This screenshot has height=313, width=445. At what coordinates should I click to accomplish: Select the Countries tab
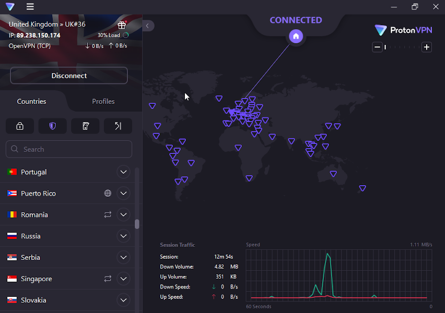coord(32,101)
